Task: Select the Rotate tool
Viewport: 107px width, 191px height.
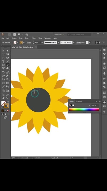Action: click(x=3, y=72)
